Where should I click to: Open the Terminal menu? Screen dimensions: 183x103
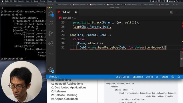[43, 1]
